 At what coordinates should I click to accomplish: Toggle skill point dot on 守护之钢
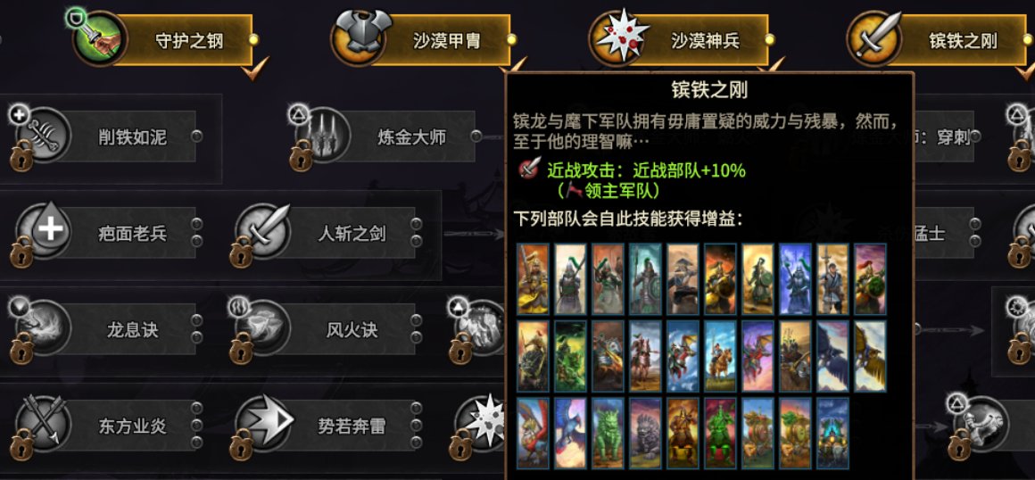[253, 39]
